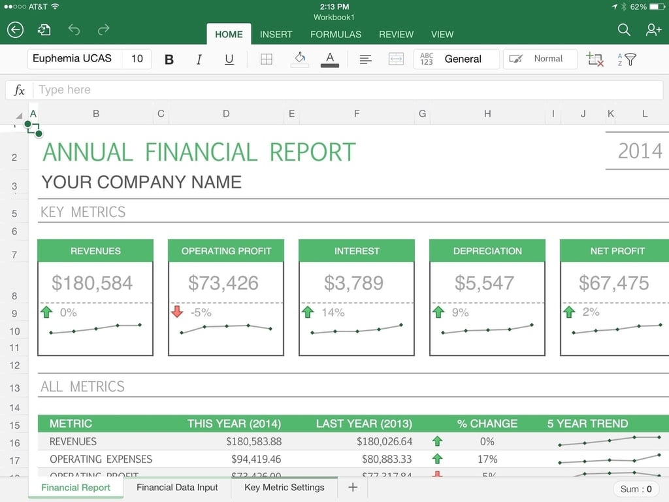Open the Financial Data Input sheet tab
This screenshot has width=669, height=502.
177,488
